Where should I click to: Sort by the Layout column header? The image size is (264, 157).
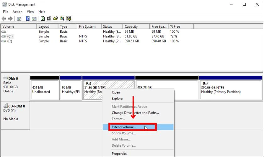point(47,26)
